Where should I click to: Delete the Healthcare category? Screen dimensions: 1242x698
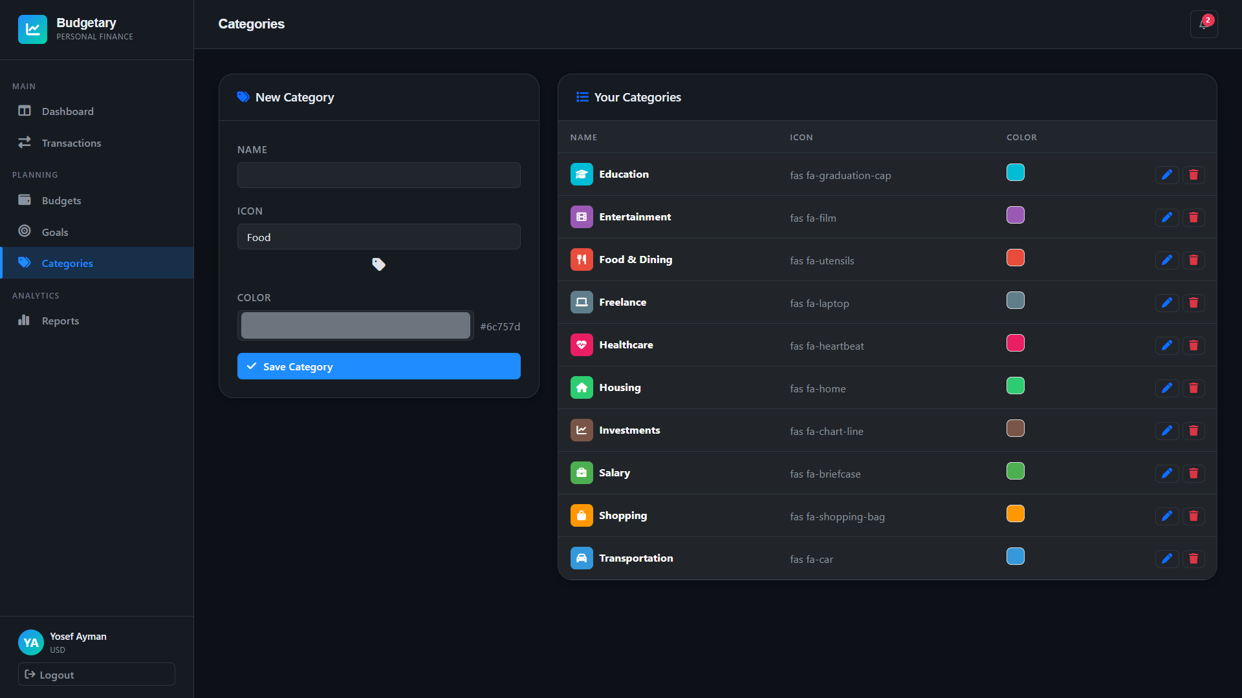point(1193,345)
